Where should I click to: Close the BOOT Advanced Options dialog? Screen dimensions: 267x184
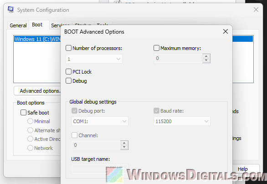[x=225, y=31]
